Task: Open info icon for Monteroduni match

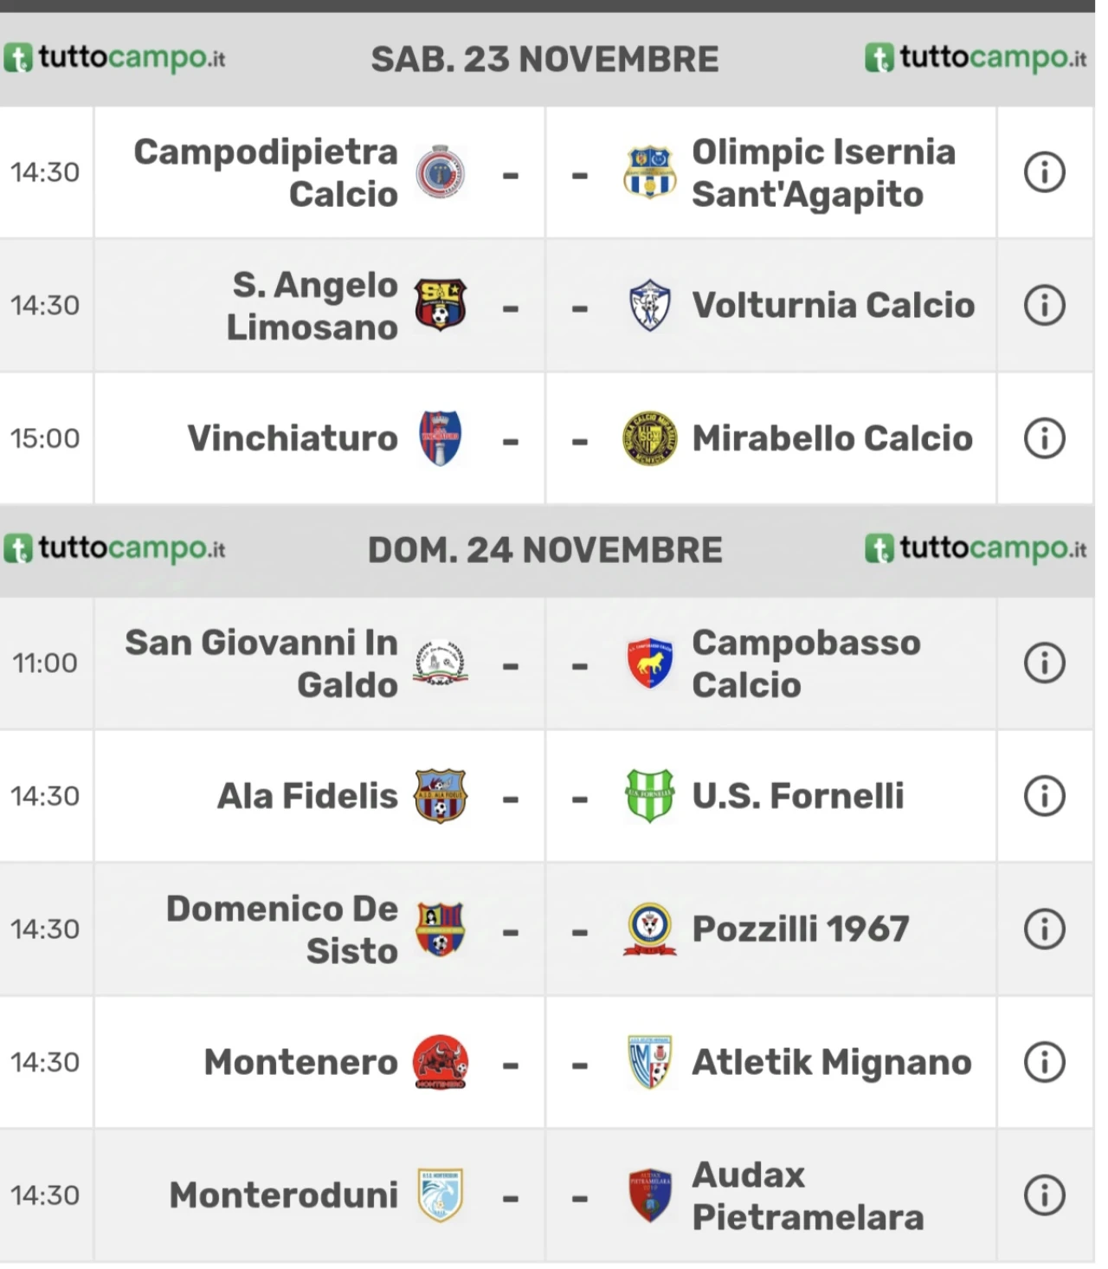Action: tap(1045, 1195)
